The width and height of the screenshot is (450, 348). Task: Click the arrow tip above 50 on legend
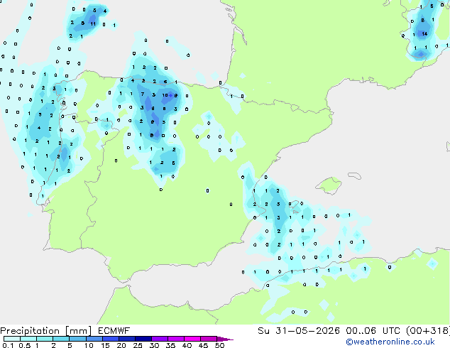coord(225,339)
